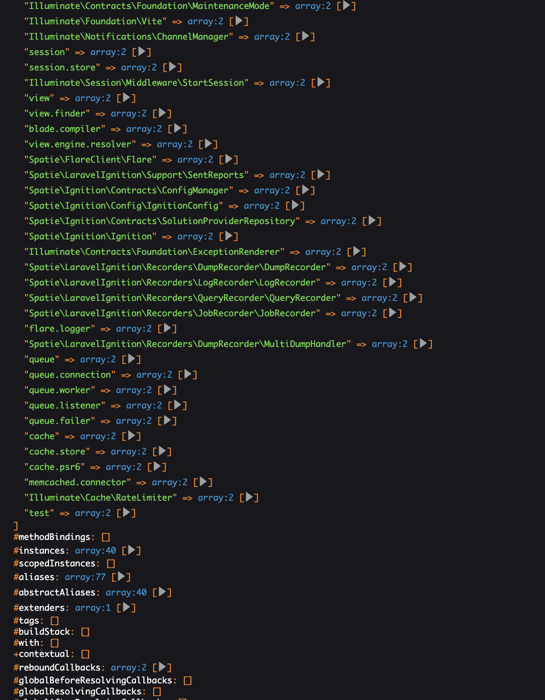Expand the LogRecorder\LogRecorder array

pyautogui.click(x=393, y=283)
